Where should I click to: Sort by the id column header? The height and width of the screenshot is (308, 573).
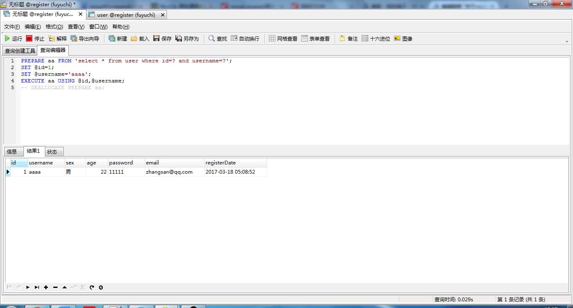point(19,163)
